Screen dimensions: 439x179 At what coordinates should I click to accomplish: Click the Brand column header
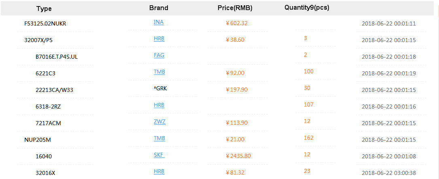159,8
